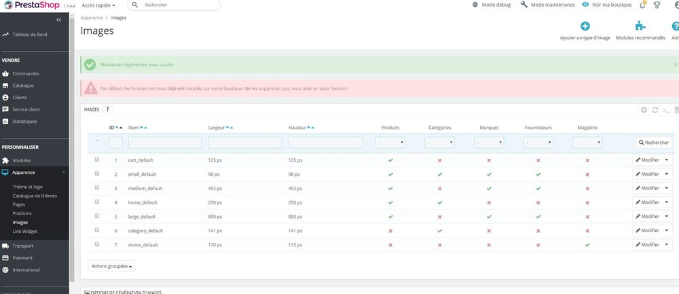Click the Mode debug bug icon

[475, 5]
